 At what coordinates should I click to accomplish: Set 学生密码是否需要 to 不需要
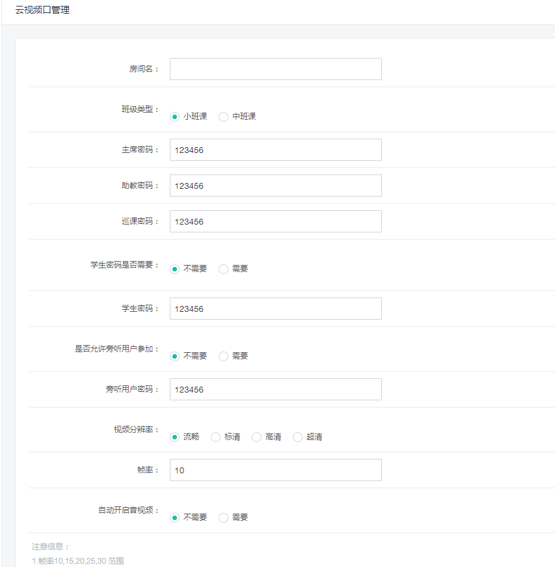(175, 269)
